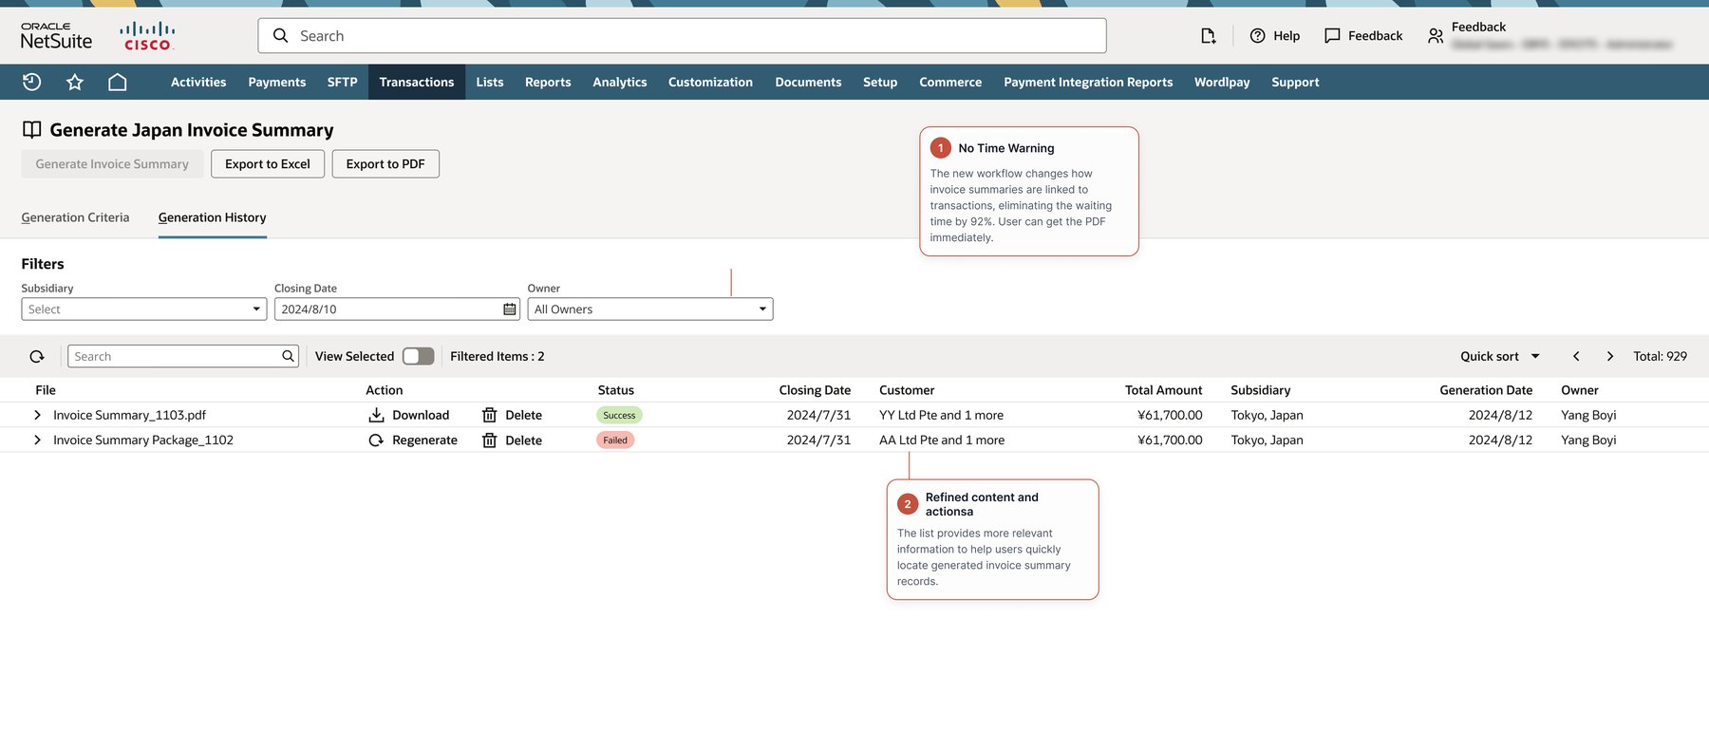The image size is (1709, 731).
Task: Click the Success status badge
Action: [619, 415]
